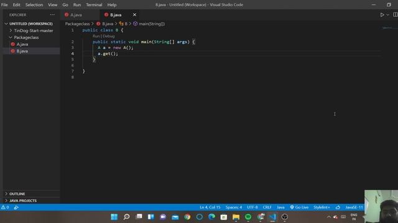Image resolution: width=398 pixels, height=223 pixels.
Task: Open OBS Studio from taskbar
Action: [285, 217]
